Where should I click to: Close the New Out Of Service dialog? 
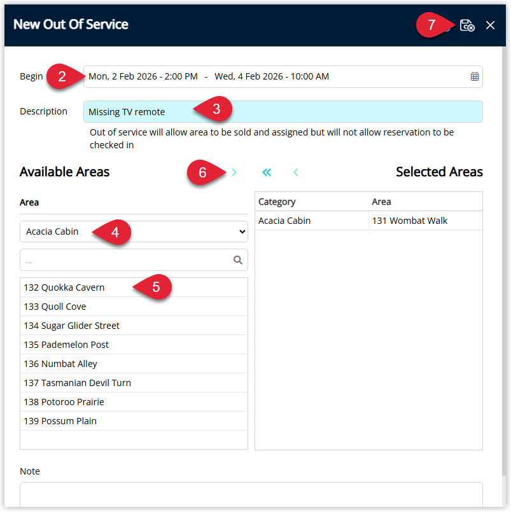click(x=490, y=25)
